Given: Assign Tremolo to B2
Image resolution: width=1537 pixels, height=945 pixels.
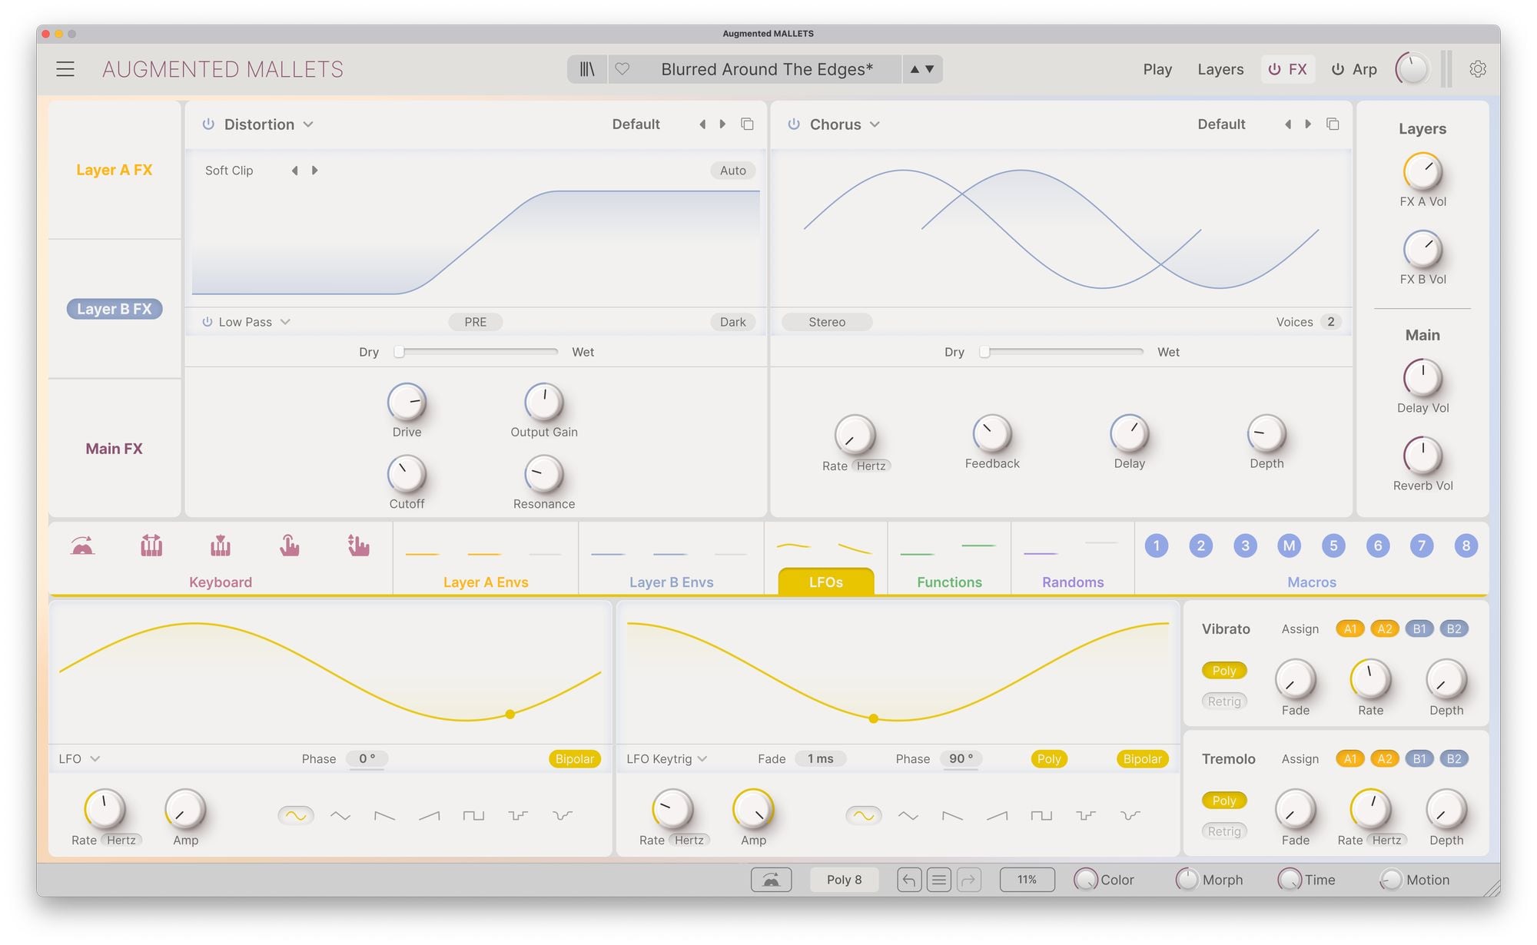Looking at the screenshot, I should click(x=1454, y=759).
